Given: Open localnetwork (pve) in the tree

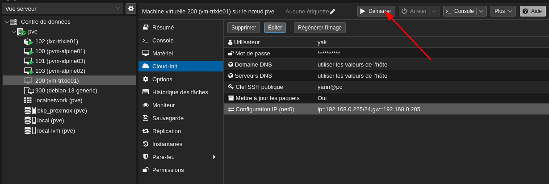Looking at the screenshot, I should [59, 100].
